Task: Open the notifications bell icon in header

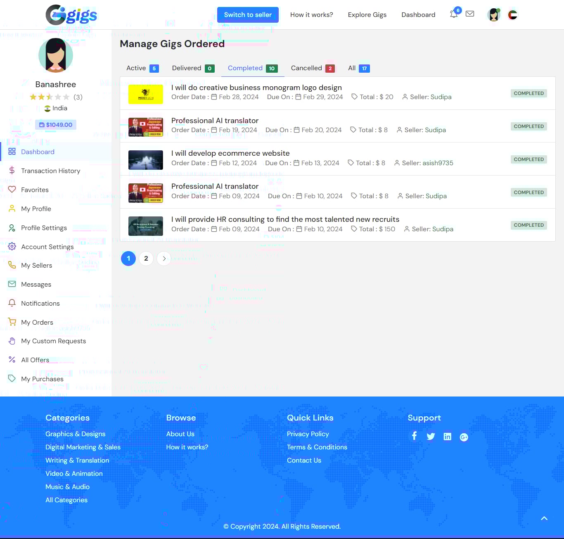Action: coord(453,14)
